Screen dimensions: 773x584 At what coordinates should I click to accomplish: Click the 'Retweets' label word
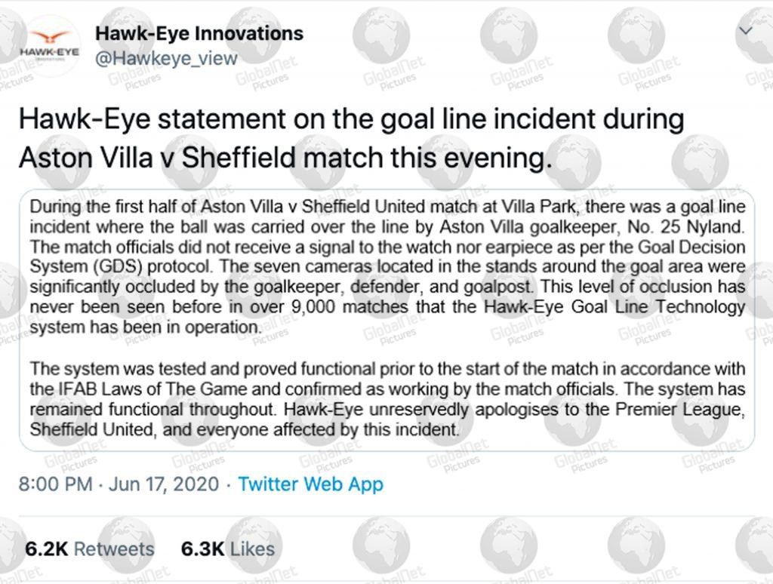[x=114, y=549]
